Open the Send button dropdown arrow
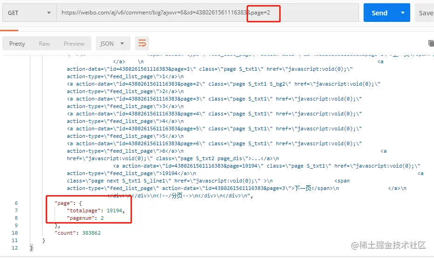Viewport: 434px width, 258px height. (403, 13)
